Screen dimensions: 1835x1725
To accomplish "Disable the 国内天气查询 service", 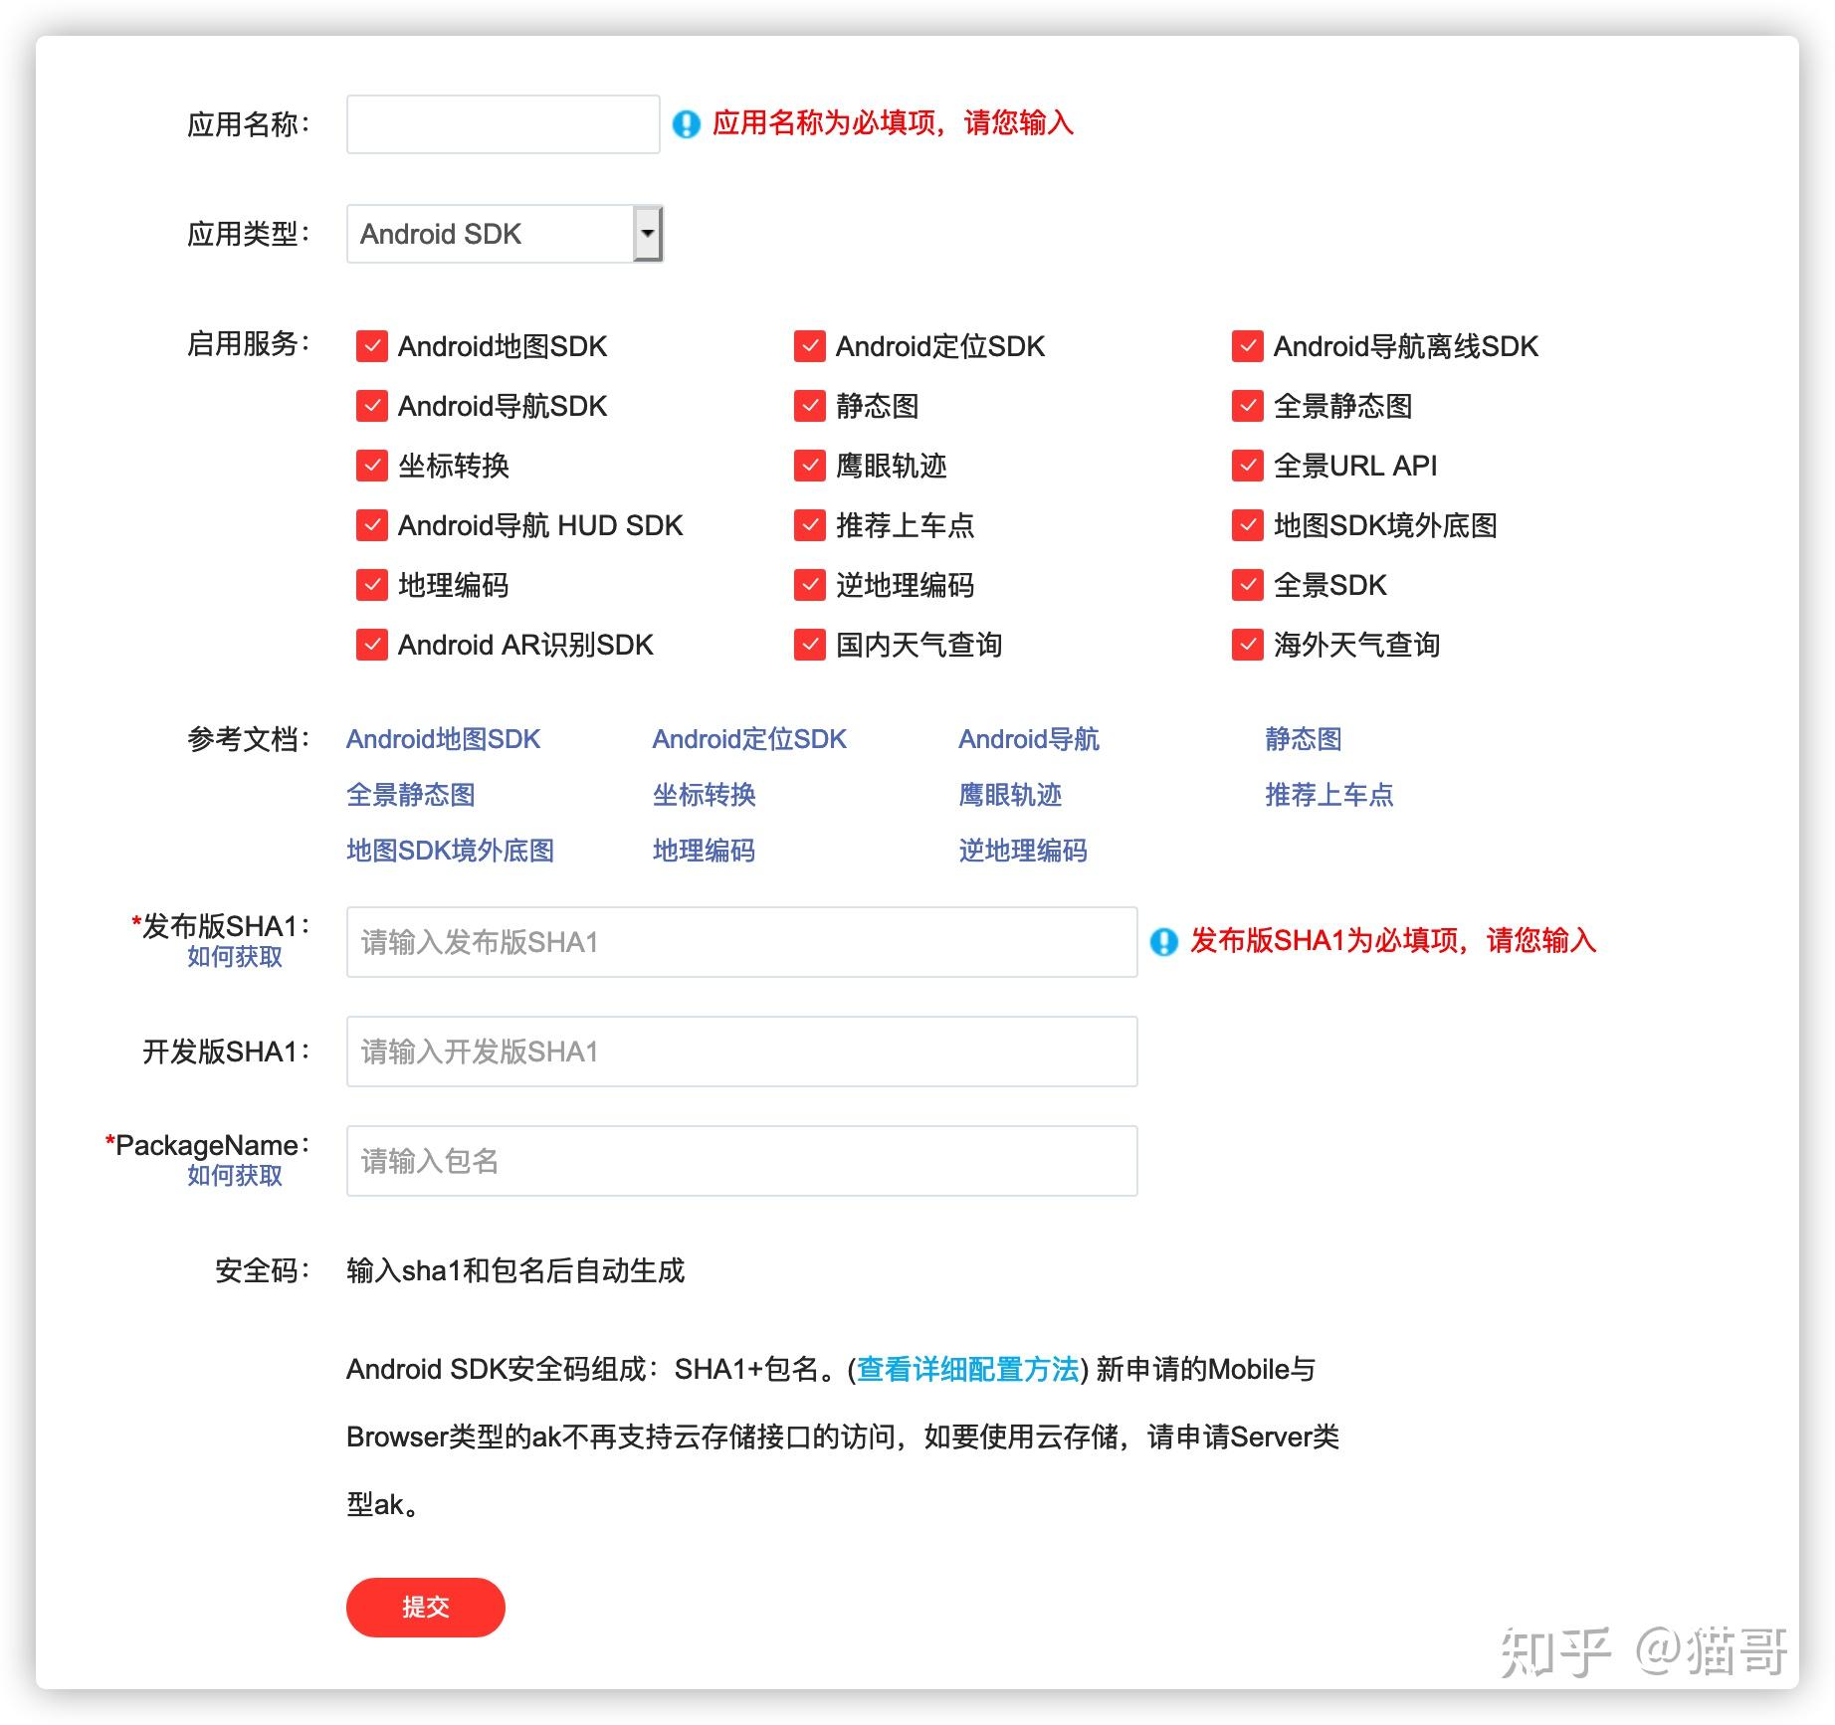I will (808, 645).
